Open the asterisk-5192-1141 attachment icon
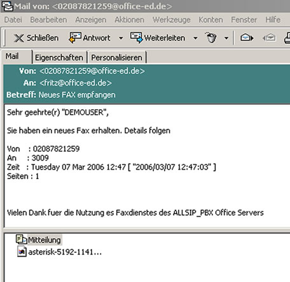 (x=22, y=252)
